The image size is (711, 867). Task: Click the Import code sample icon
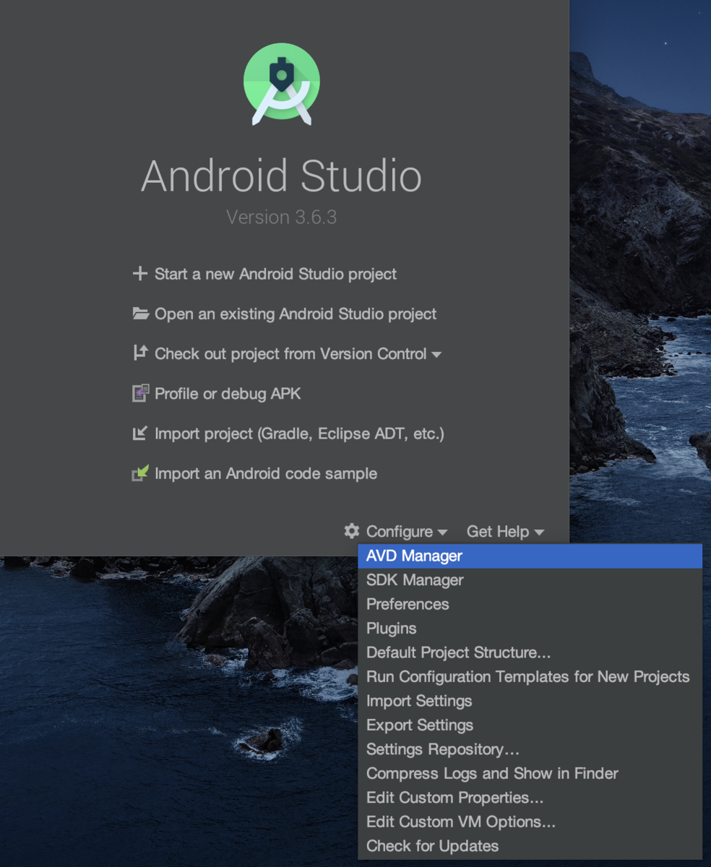click(x=140, y=473)
